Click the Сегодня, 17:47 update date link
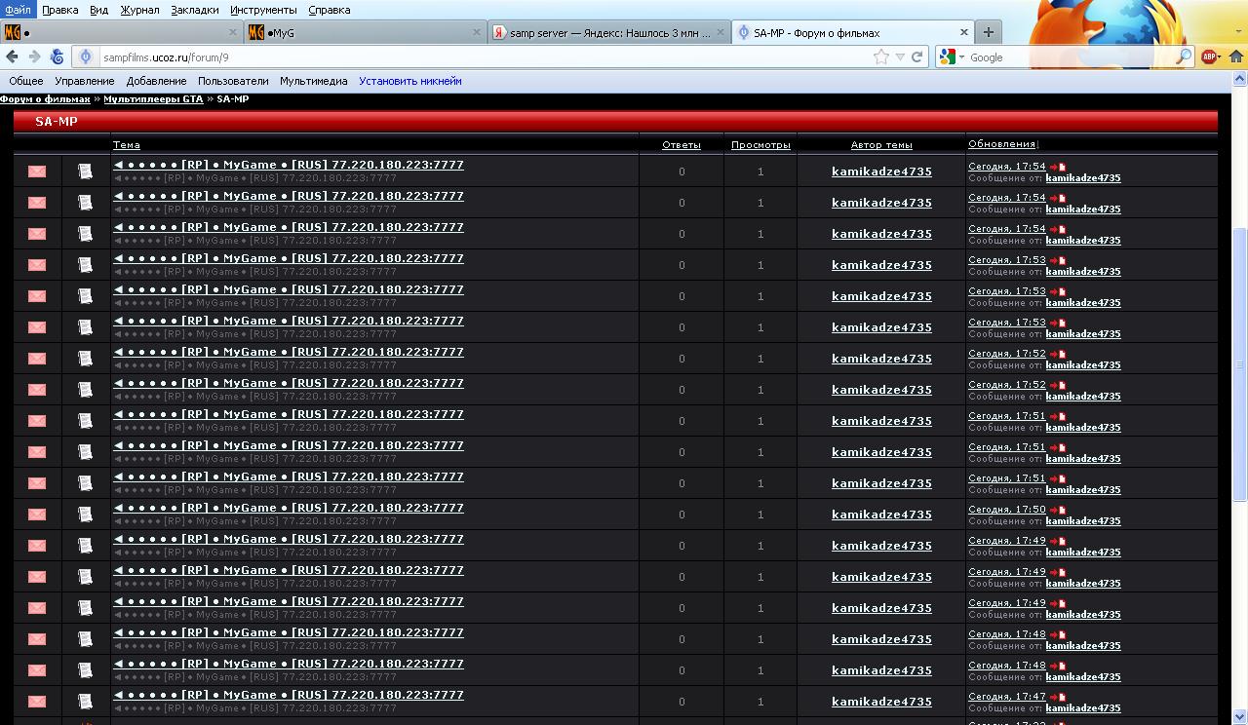 click(1007, 697)
